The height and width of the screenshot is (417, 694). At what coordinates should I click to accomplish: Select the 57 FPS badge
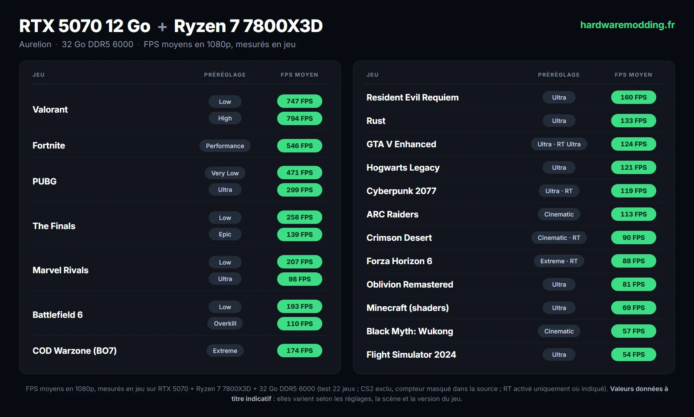(x=634, y=331)
